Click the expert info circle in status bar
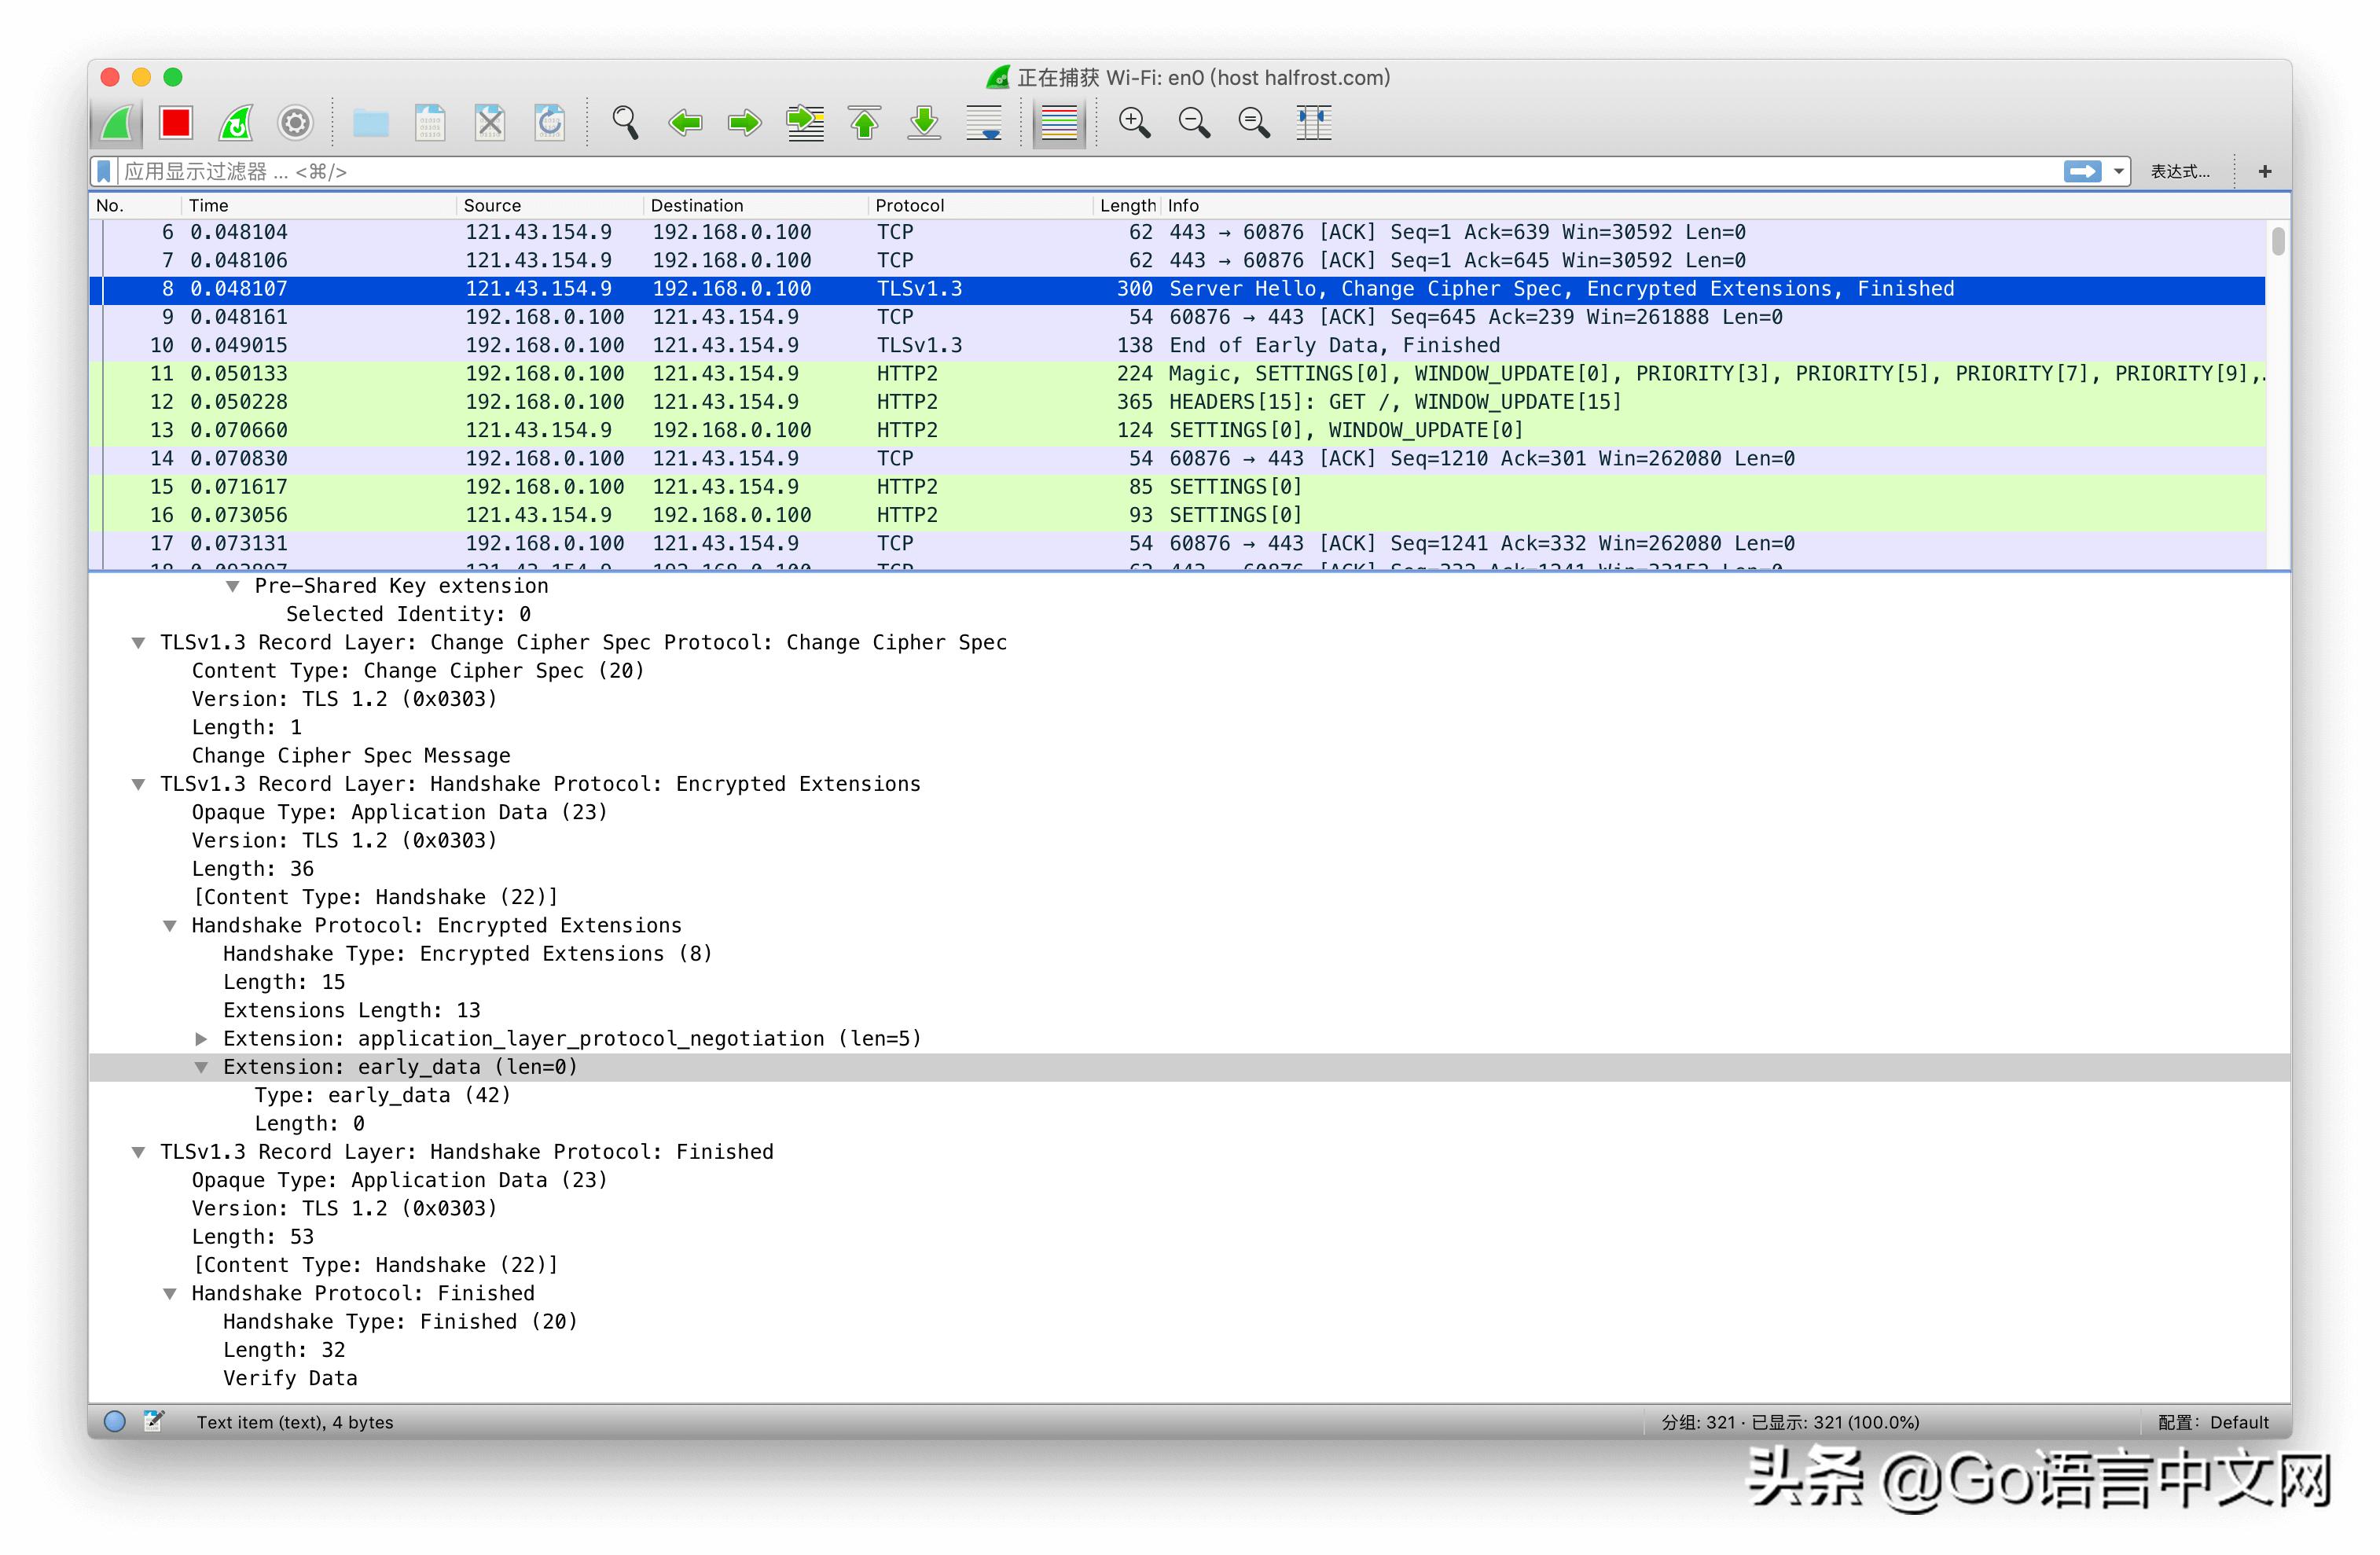 [115, 1421]
